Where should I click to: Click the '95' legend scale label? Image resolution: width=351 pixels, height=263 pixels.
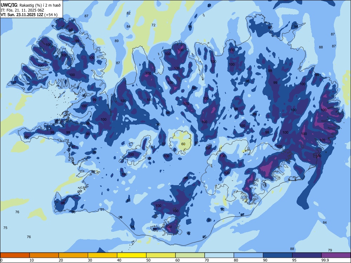(294, 260)
